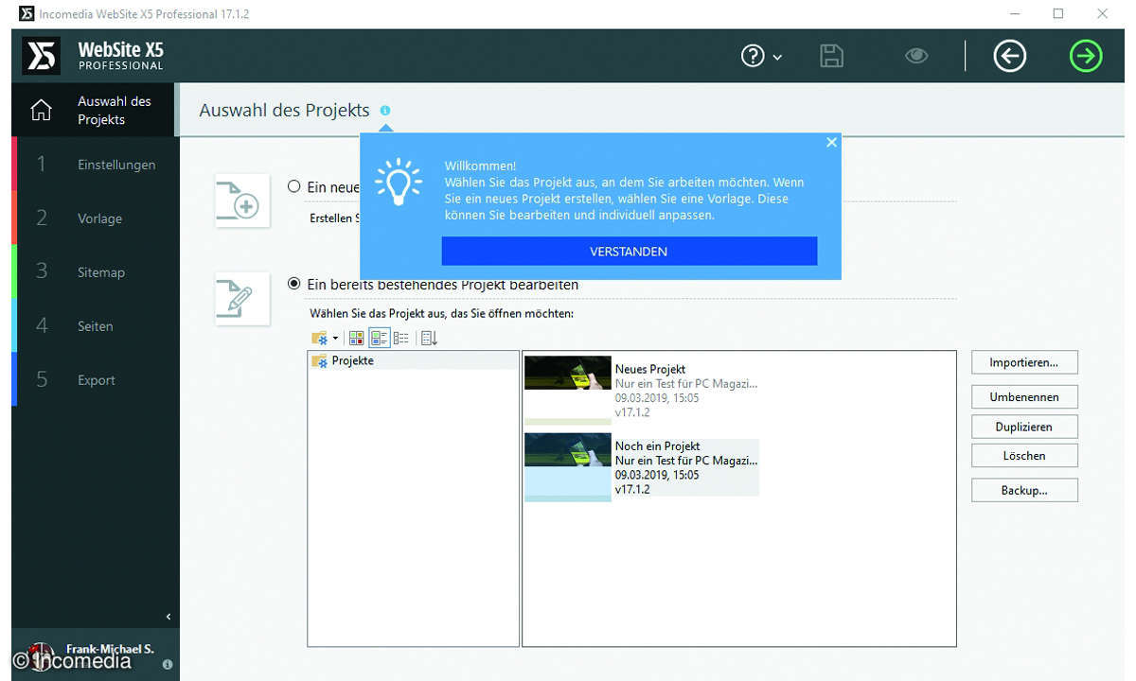Click the Neues Projekt thumbnail

click(x=567, y=390)
